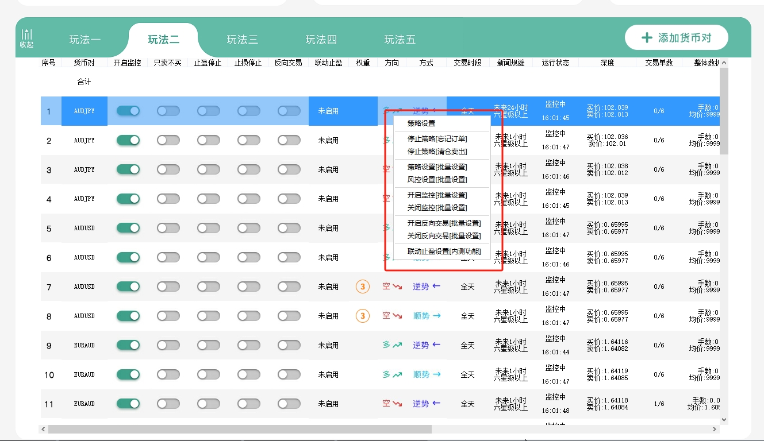Select 关闭反向交易[批量设置] menu entry
This screenshot has height=441, width=764.
click(x=441, y=236)
